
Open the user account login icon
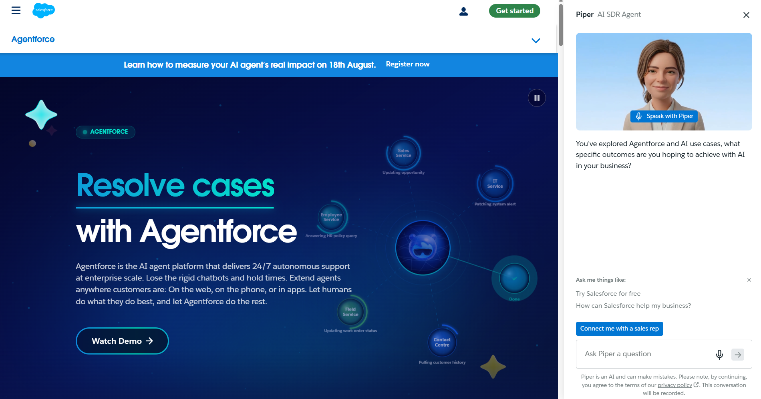coord(463,11)
